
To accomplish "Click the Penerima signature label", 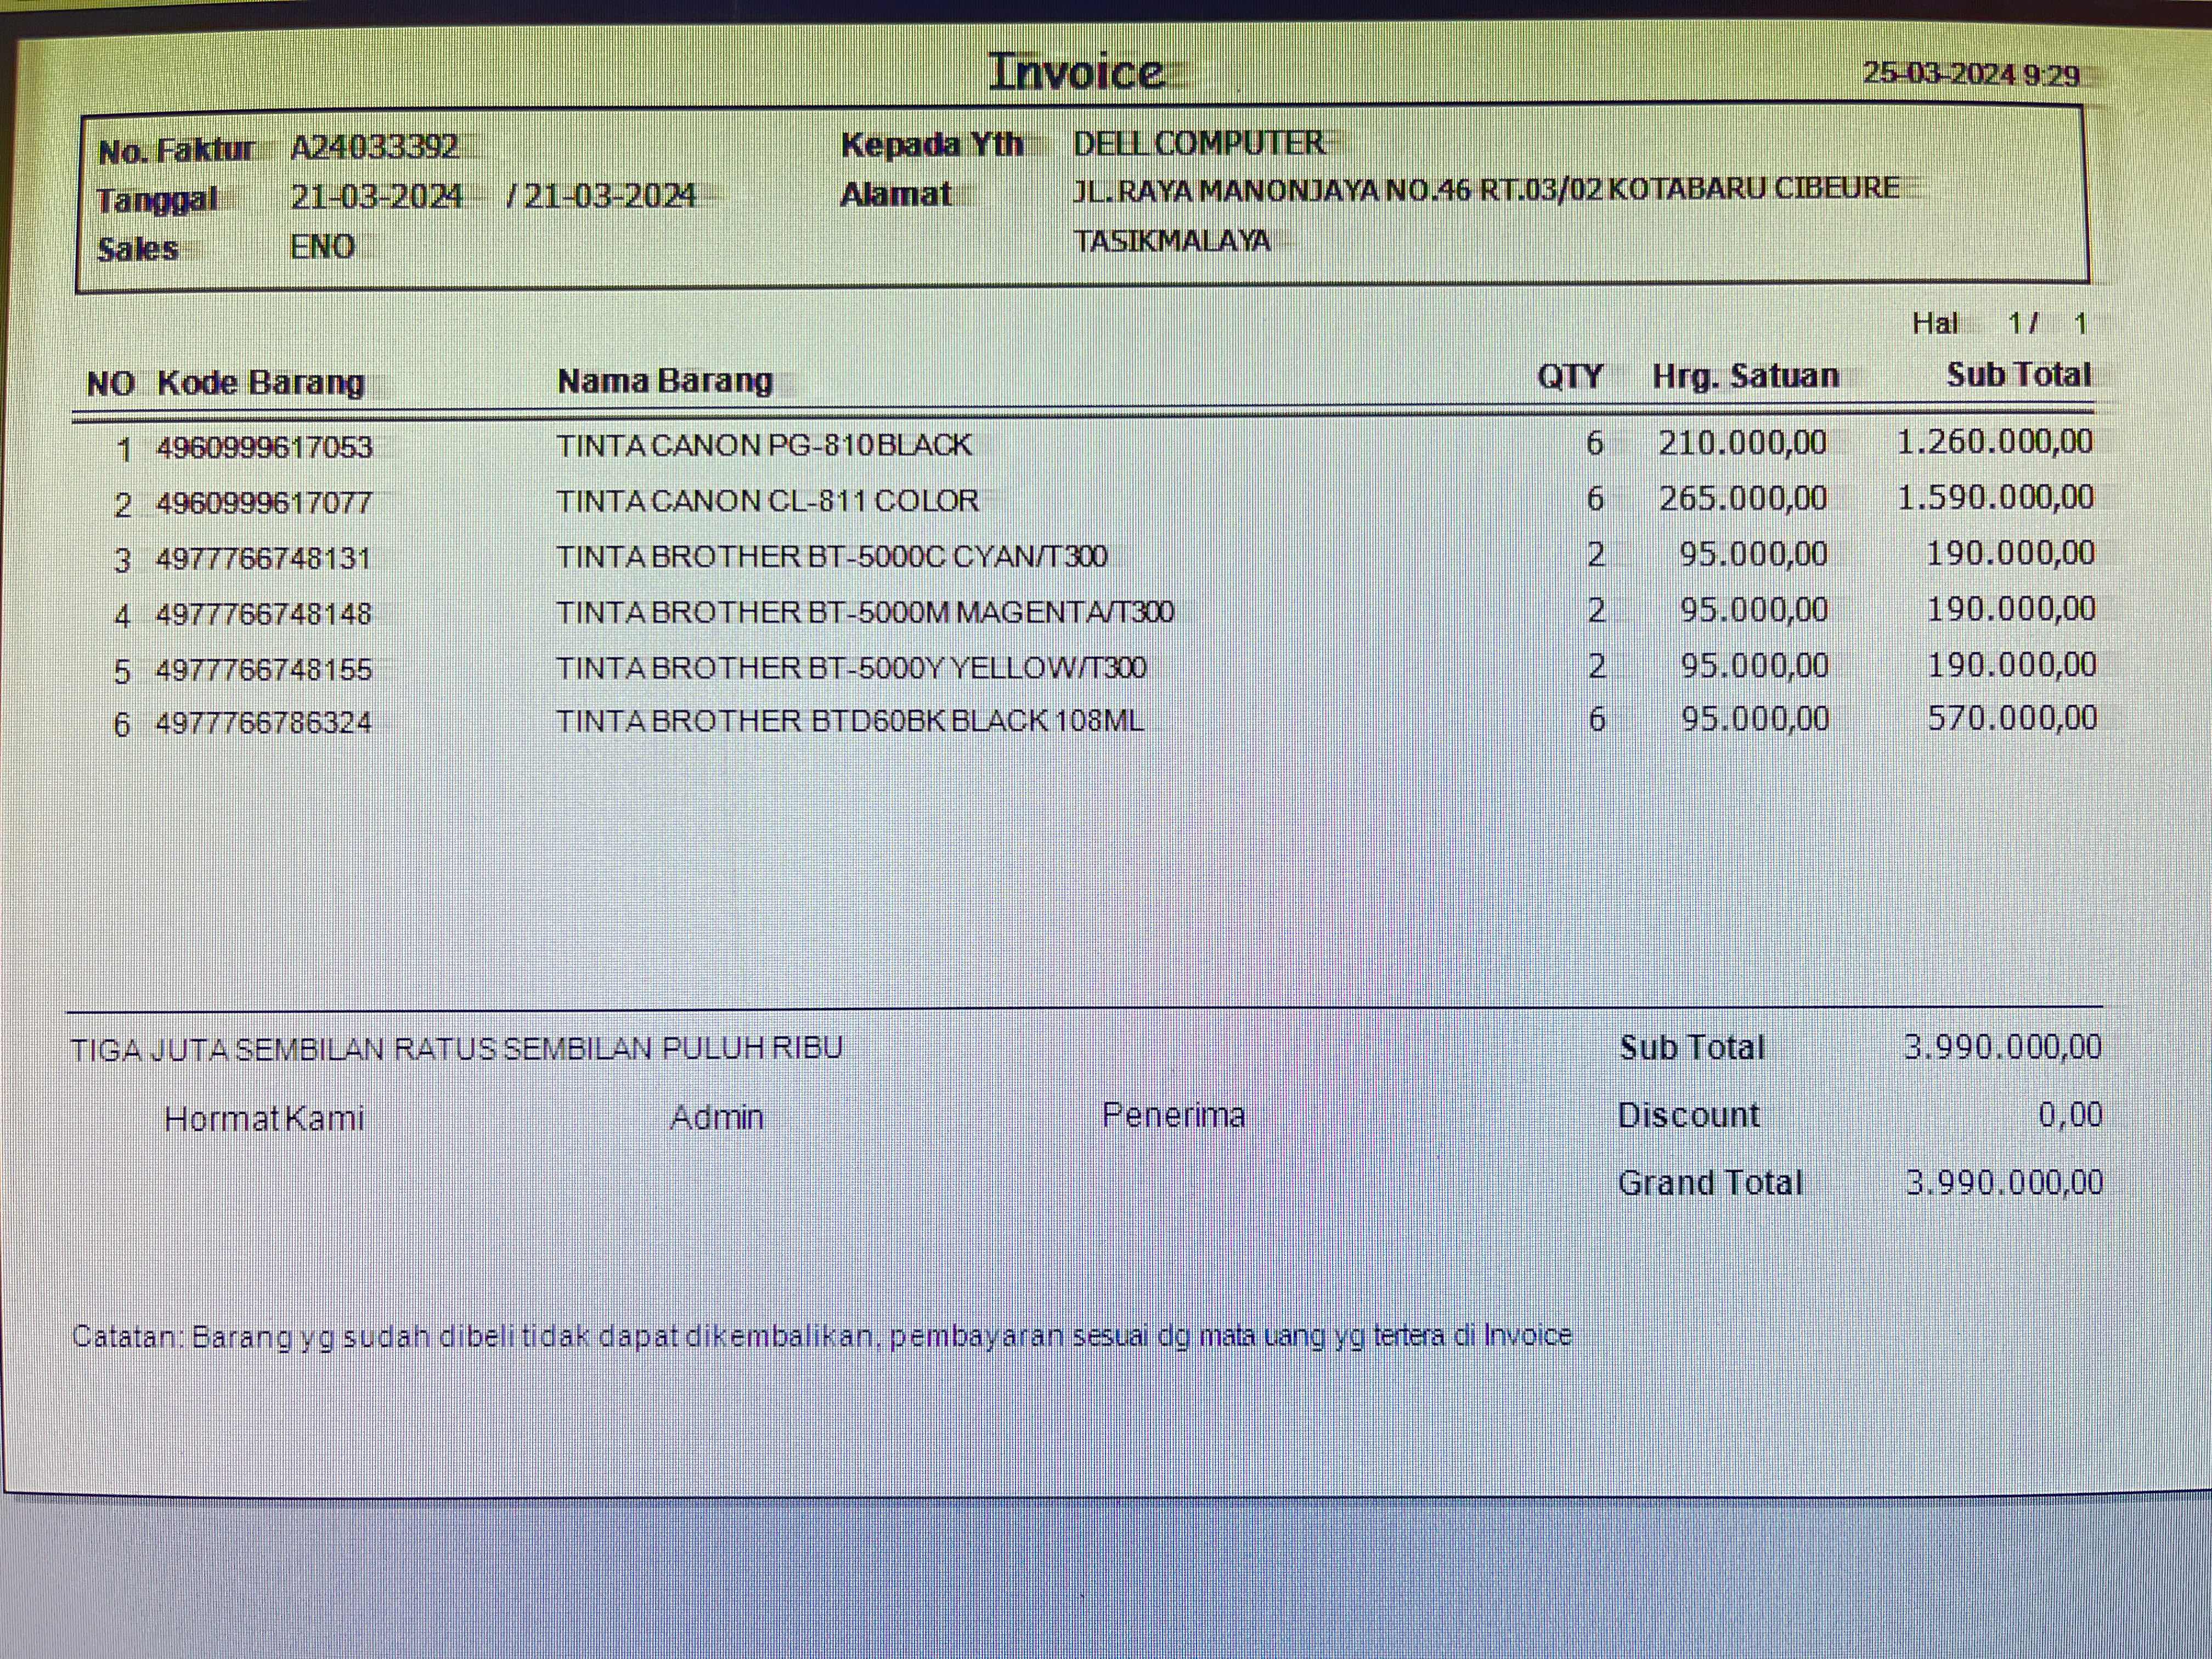I will tap(1173, 1115).
